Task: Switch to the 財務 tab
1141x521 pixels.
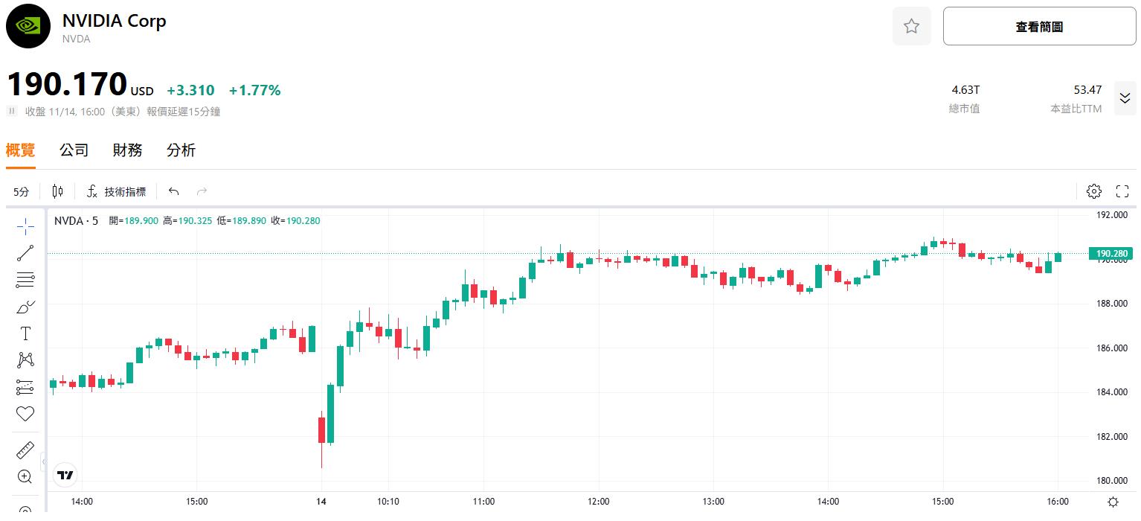Action: pos(127,150)
